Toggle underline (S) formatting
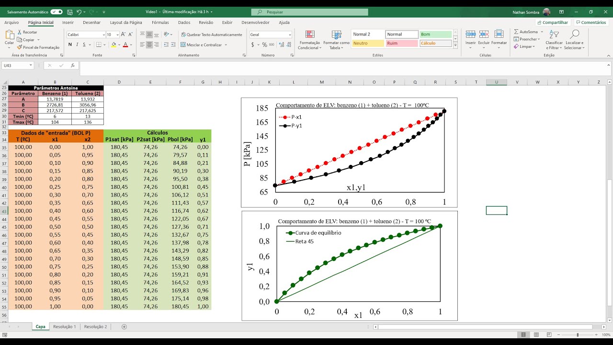The image size is (613, 345). pos(84,45)
